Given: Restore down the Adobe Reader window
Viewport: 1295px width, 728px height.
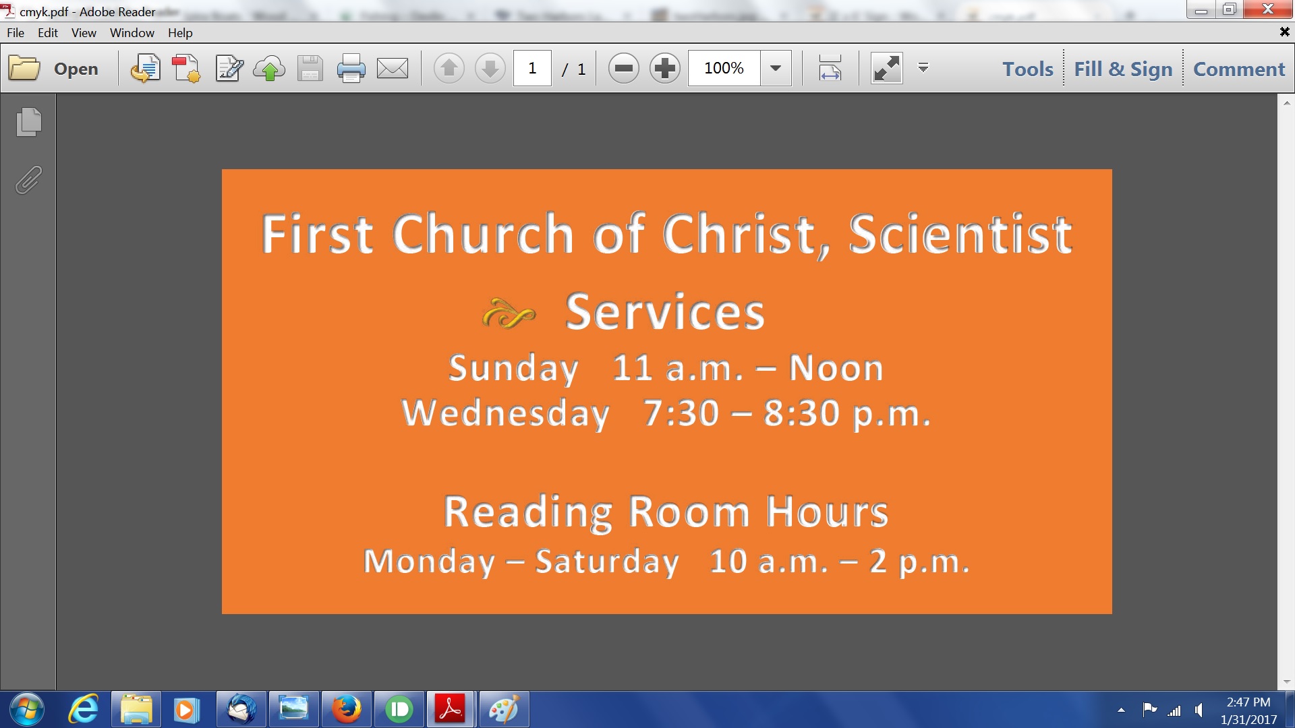Looking at the screenshot, I should tap(1230, 9).
